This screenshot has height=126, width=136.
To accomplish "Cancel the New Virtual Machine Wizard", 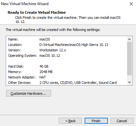I will tap(122, 121).
